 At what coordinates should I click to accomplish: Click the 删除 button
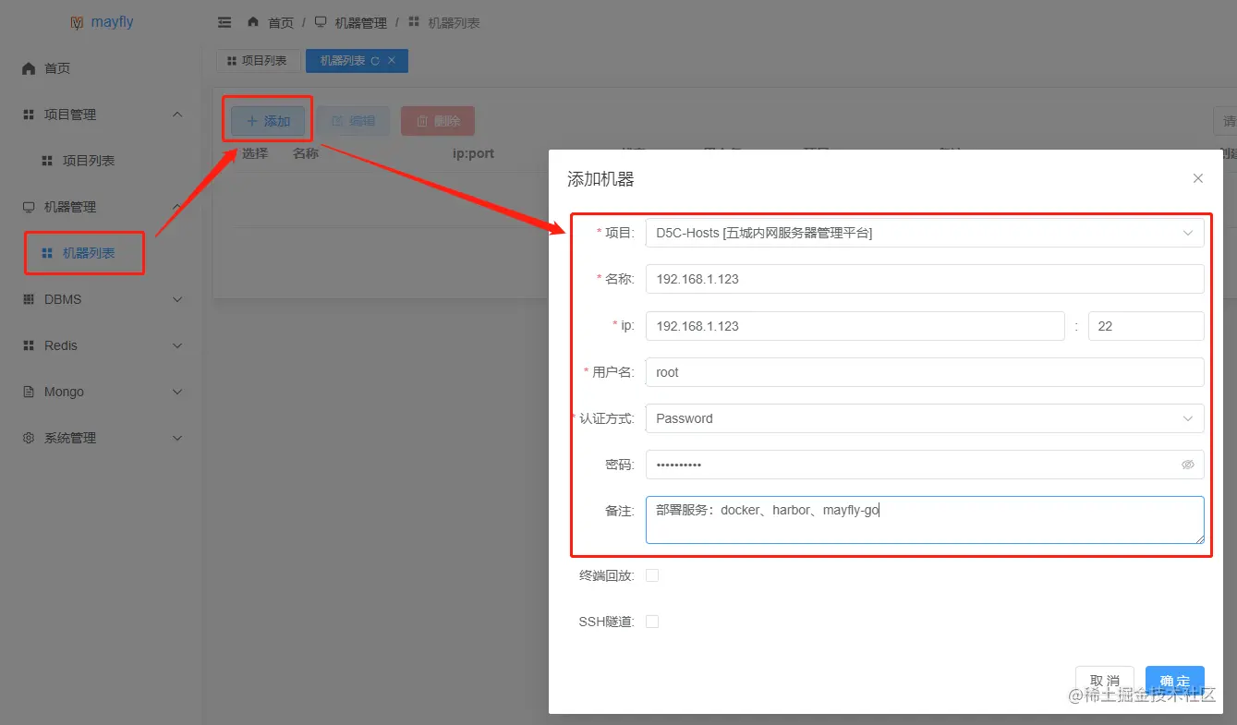coord(438,121)
